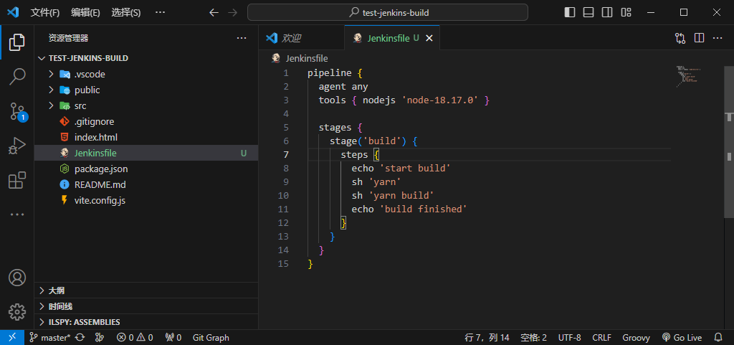The image size is (734, 345).
Task: Open editor More Actions ellipsis
Action: pyautogui.click(x=717, y=39)
